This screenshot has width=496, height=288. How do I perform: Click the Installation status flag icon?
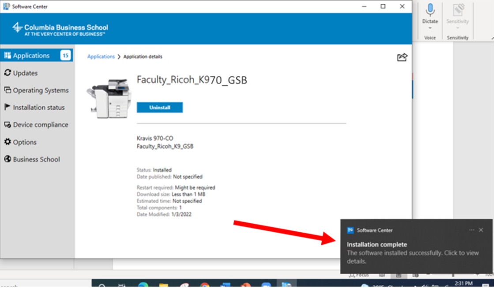7,107
